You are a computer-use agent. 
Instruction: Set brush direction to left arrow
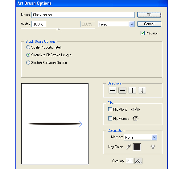coord(113,90)
